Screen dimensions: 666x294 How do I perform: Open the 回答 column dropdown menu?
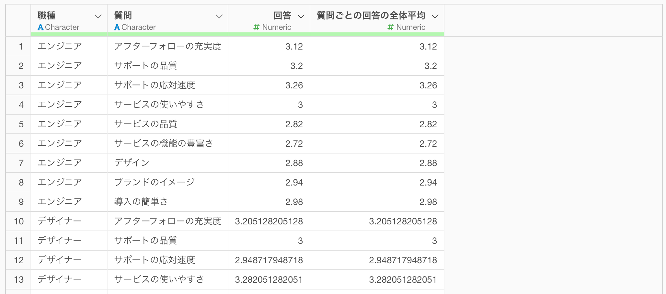point(301,16)
